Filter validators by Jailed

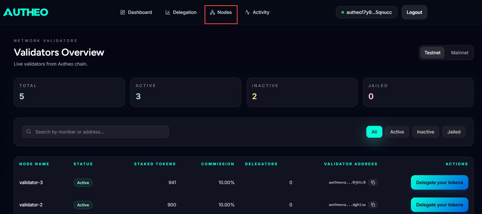coord(454,132)
